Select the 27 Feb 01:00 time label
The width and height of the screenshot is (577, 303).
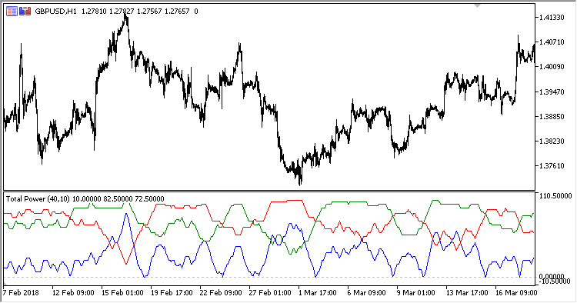click(x=271, y=293)
